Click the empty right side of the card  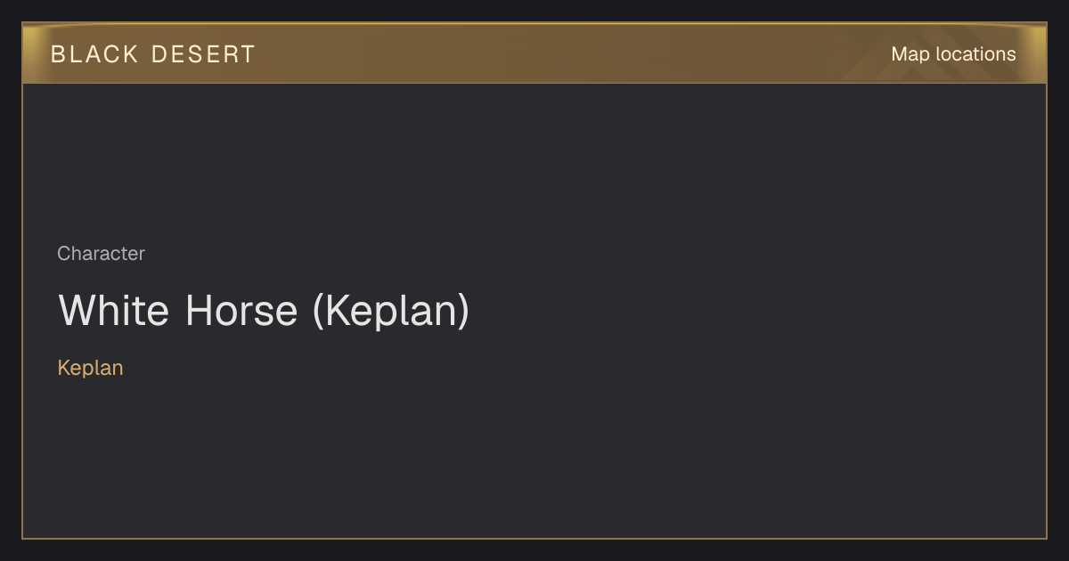click(802, 312)
